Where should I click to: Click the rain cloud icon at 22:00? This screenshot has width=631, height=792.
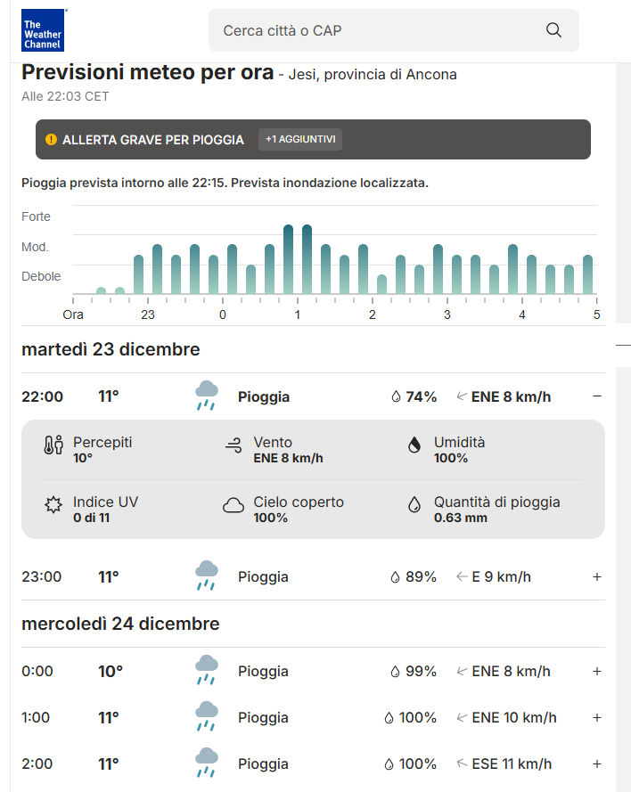(207, 396)
